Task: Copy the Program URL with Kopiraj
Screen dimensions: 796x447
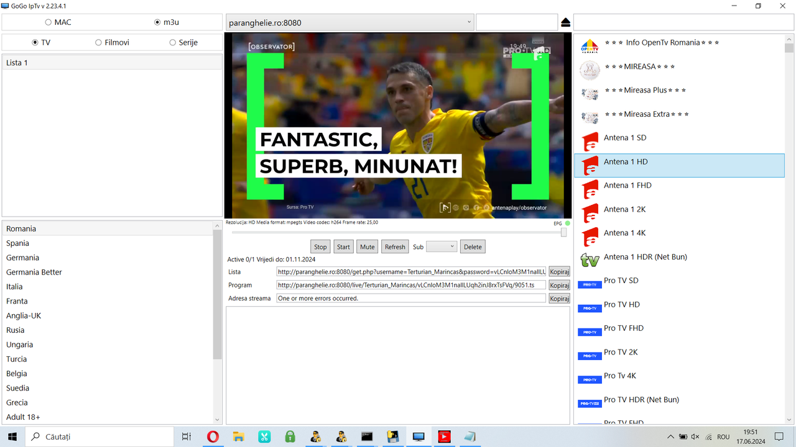Action: click(x=559, y=285)
